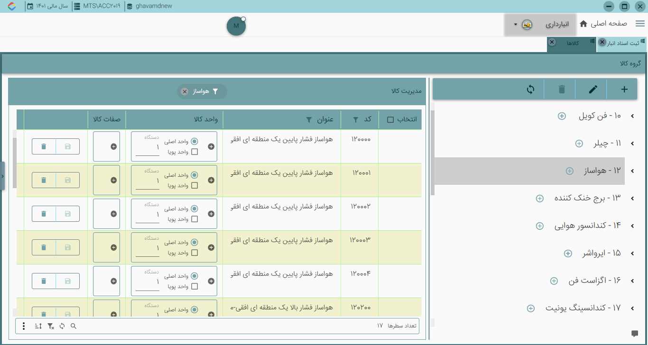Expand the ۱۵ - ایرواشر tree node
Image resolution: width=648 pixels, height=345 pixels.
(x=632, y=254)
